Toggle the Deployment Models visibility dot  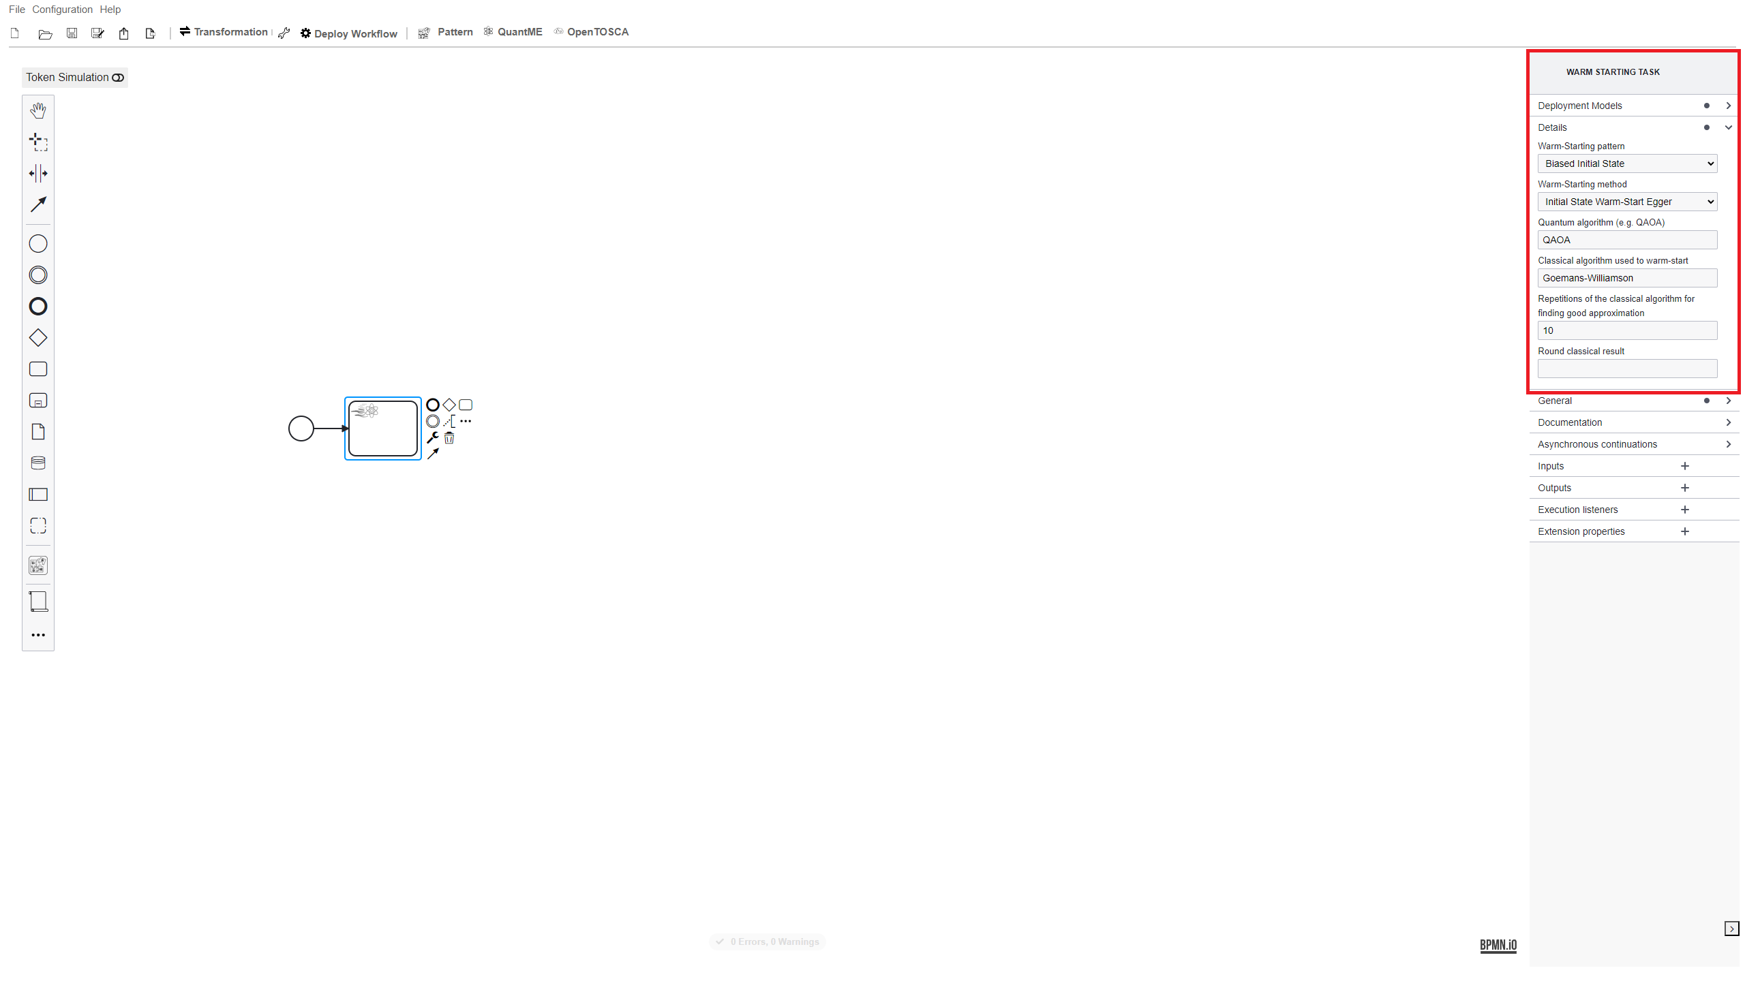1707,106
